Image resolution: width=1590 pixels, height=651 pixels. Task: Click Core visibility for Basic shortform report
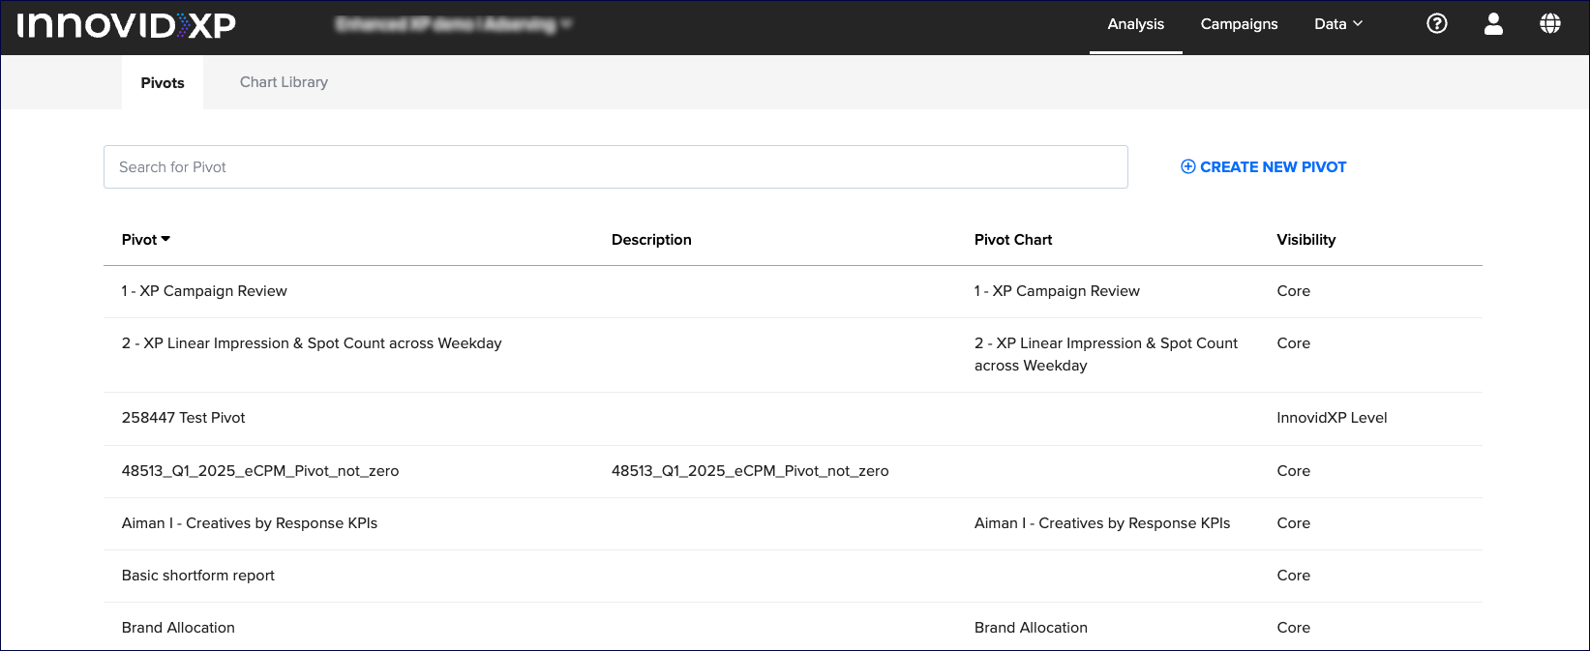click(x=1293, y=576)
